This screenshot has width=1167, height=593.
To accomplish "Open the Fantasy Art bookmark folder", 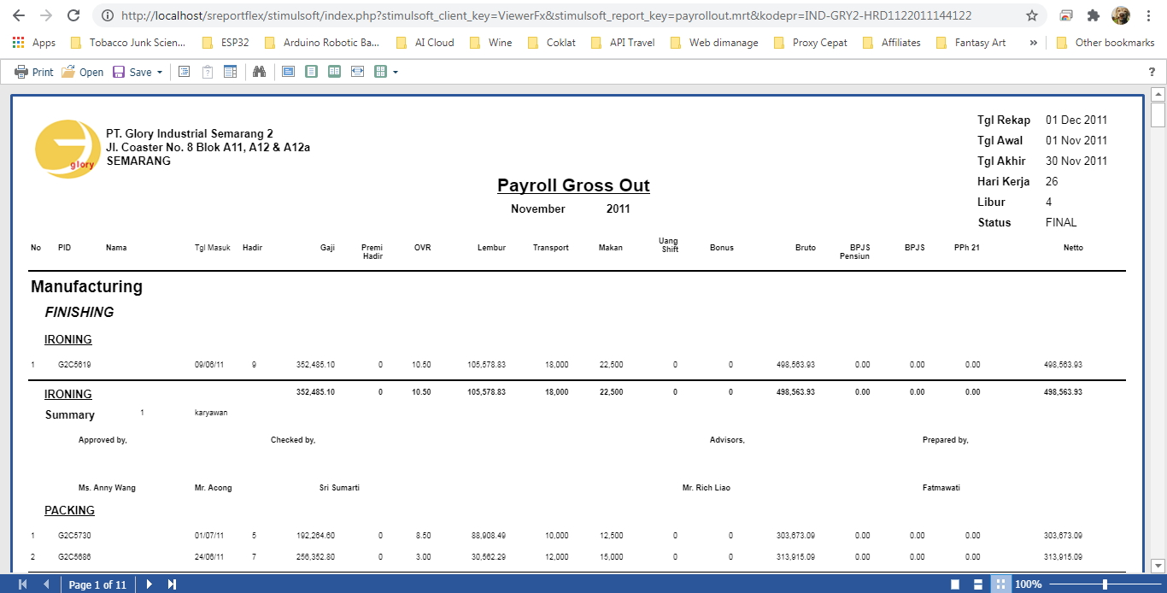I will click(971, 42).
